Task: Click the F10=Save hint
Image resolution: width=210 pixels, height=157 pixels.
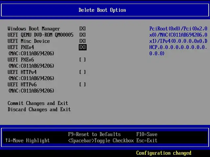Action: [147, 134]
